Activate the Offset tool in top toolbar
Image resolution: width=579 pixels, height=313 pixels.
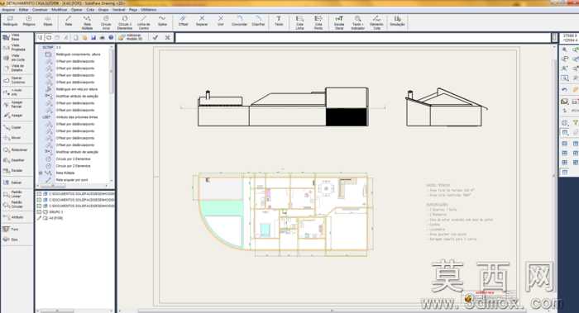[x=183, y=21]
